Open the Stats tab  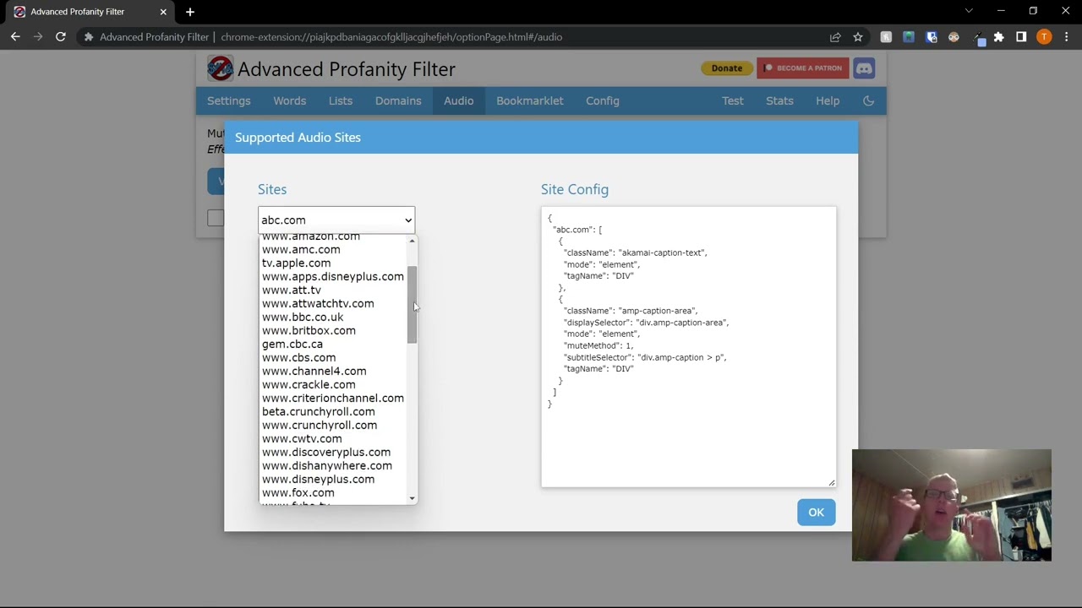coord(779,100)
